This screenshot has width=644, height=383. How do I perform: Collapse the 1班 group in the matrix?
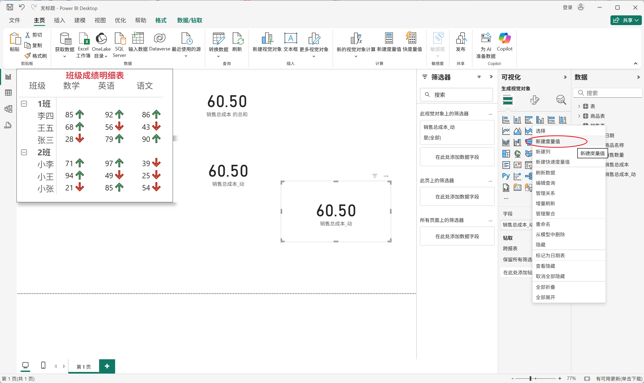click(24, 104)
